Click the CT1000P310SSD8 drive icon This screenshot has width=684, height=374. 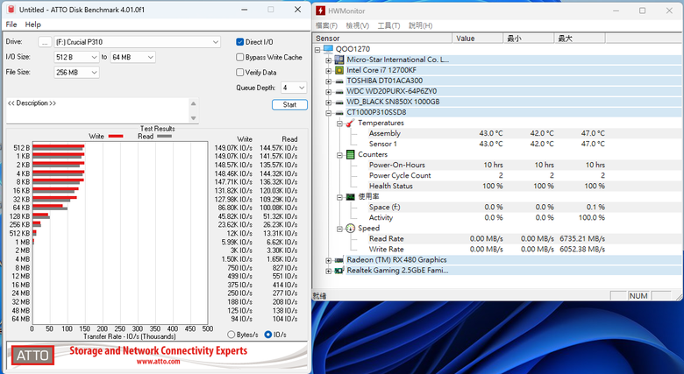point(339,112)
